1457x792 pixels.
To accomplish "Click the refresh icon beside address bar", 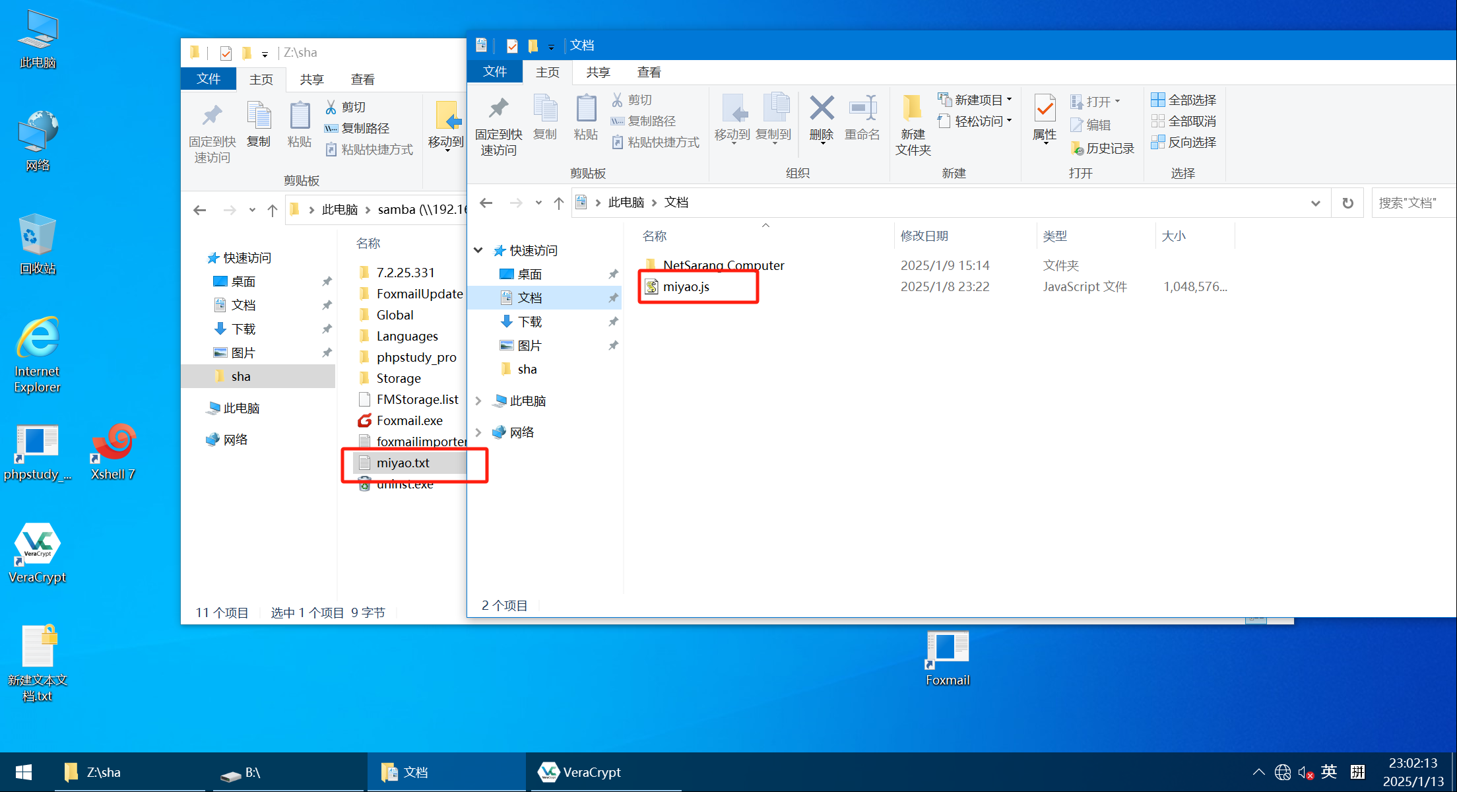I will (1347, 203).
